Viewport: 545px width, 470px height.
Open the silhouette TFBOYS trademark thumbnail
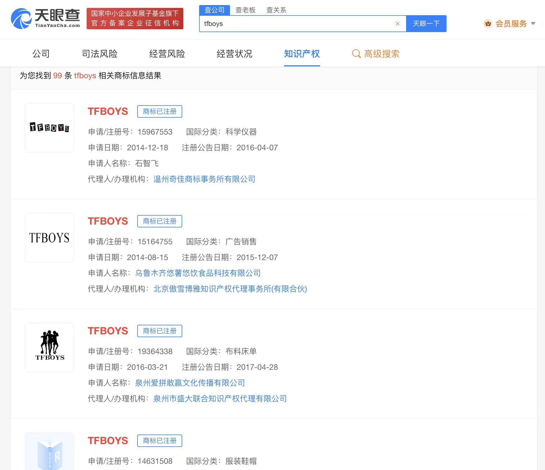(x=49, y=347)
